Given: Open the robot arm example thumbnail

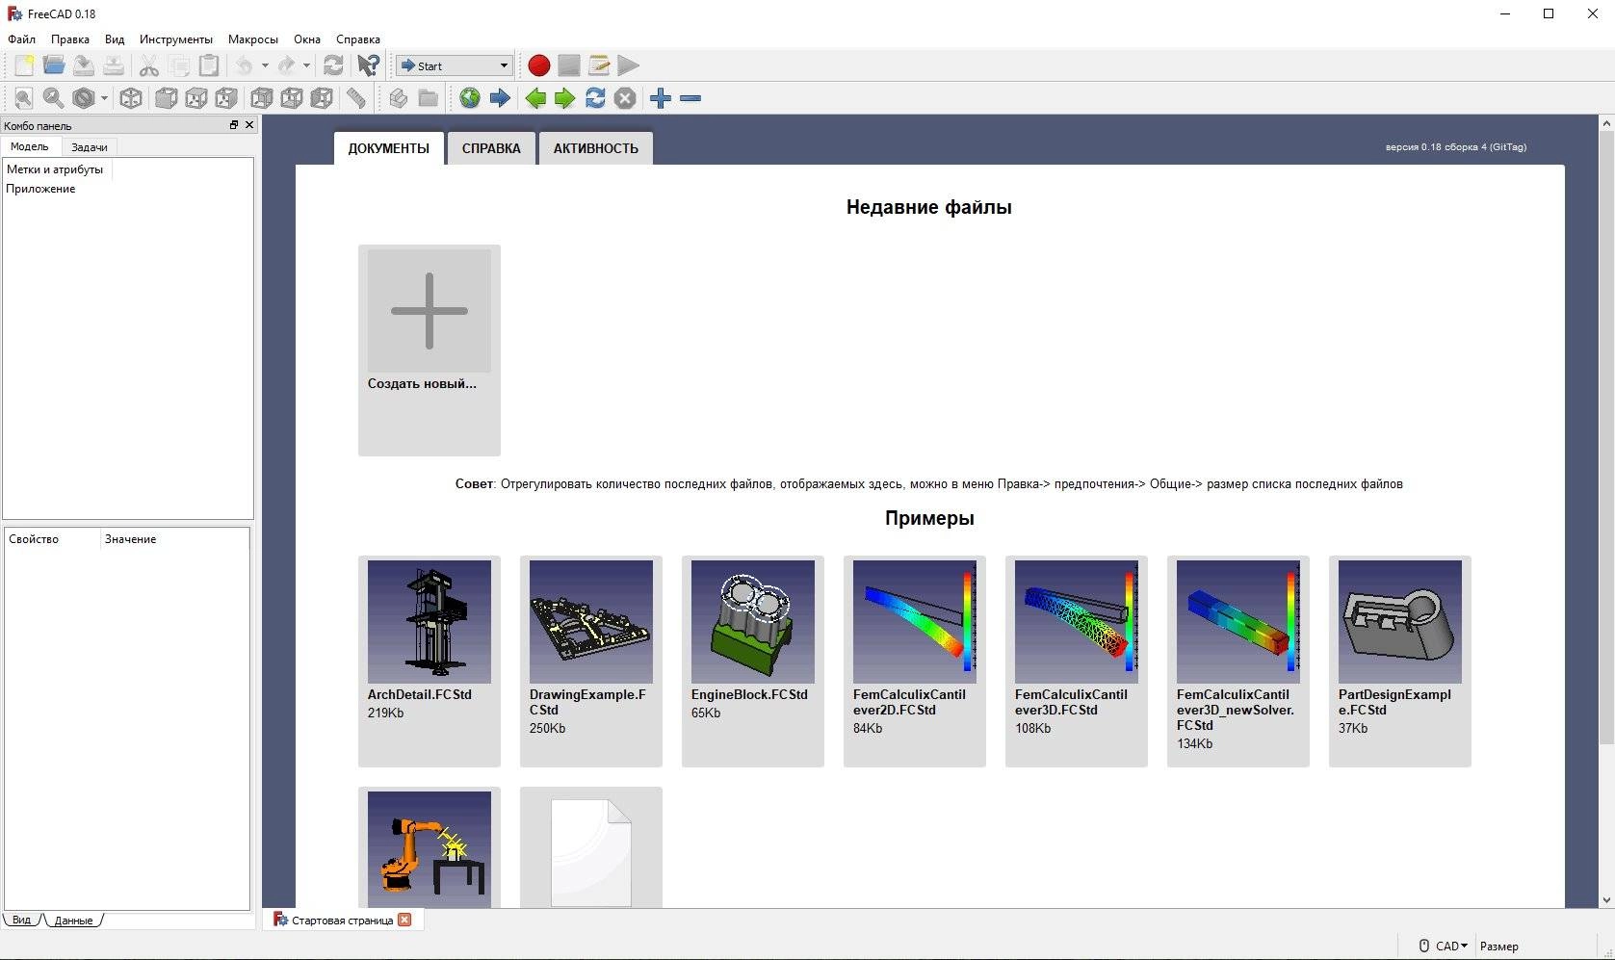Looking at the screenshot, I should (430, 848).
